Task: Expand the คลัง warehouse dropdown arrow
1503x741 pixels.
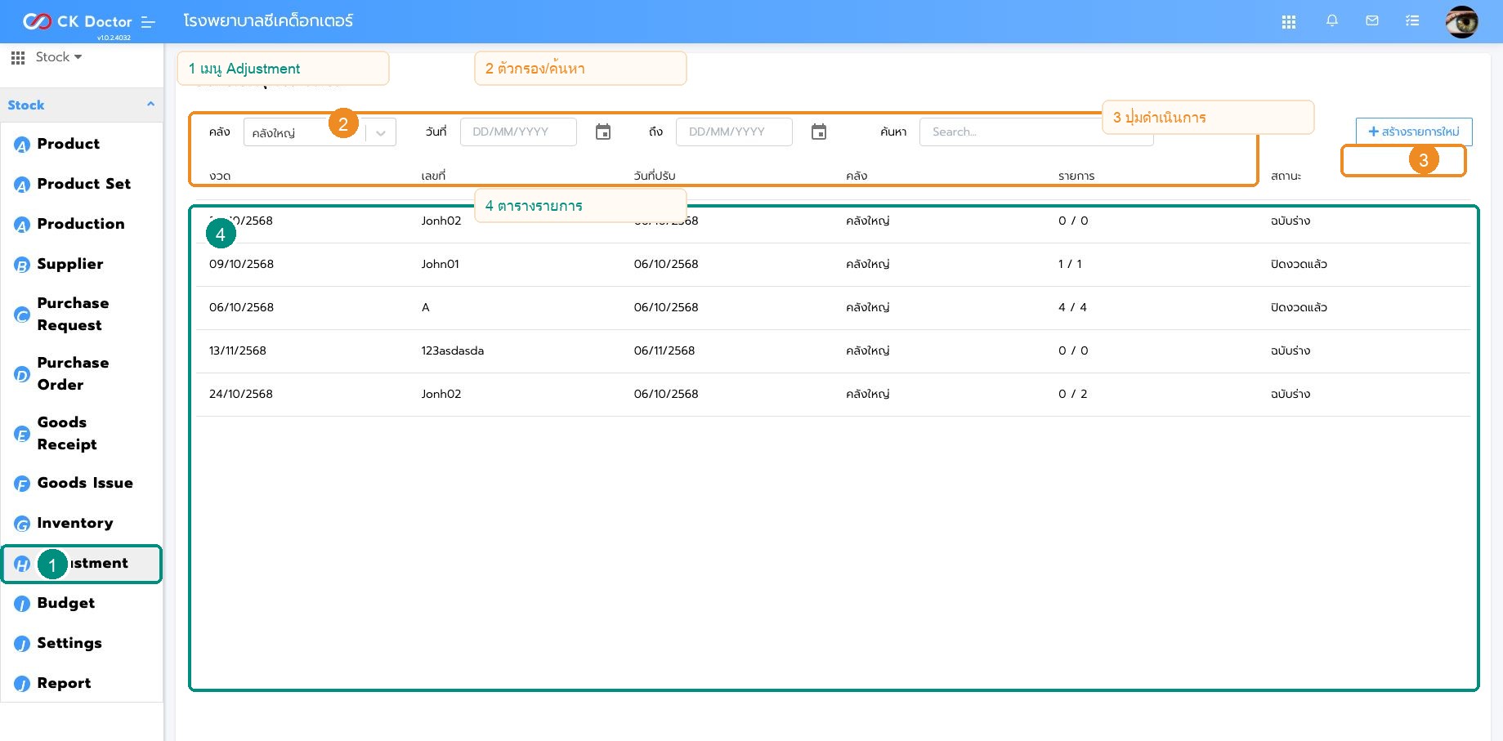Action: 381,133
